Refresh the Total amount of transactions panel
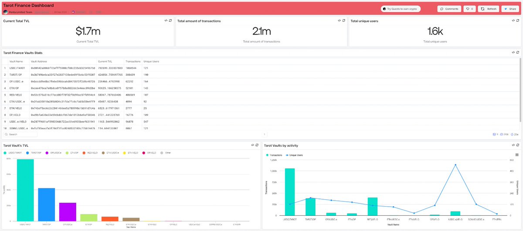The image size is (523, 231). [x=343, y=20]
